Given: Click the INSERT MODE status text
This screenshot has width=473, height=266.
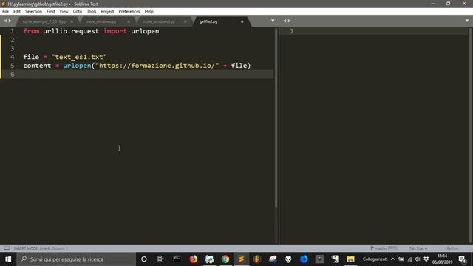Looking at the screenshot, I should (41, 248).
